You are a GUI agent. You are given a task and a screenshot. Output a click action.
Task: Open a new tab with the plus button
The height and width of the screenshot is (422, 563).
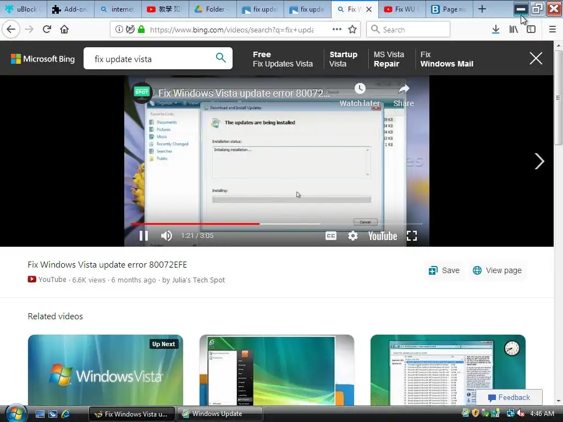pos(482,9)
